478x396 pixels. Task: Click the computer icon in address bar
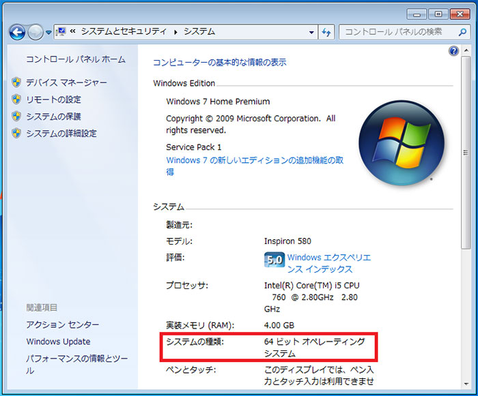61,31
